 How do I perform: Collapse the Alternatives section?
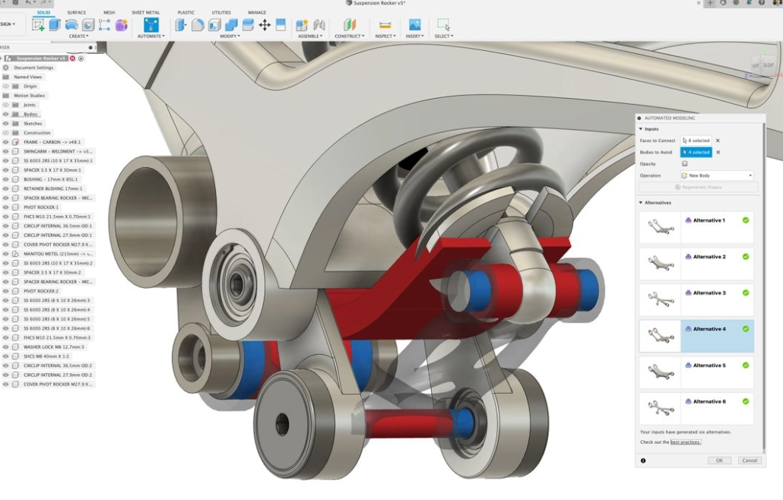tap(641, 203)
